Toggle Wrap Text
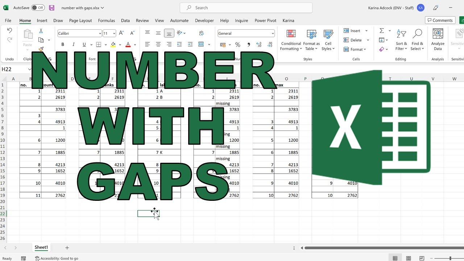The width and height of the screenshot is (464, 261). point(202,33)
